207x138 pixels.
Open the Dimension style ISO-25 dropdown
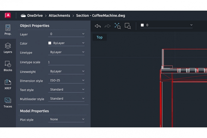tap(66, 81)
